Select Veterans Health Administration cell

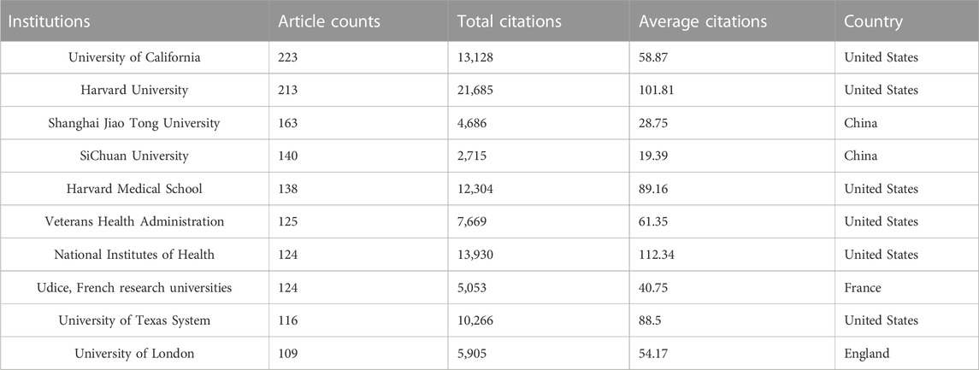pyautogui.click(x=134, y=221)
